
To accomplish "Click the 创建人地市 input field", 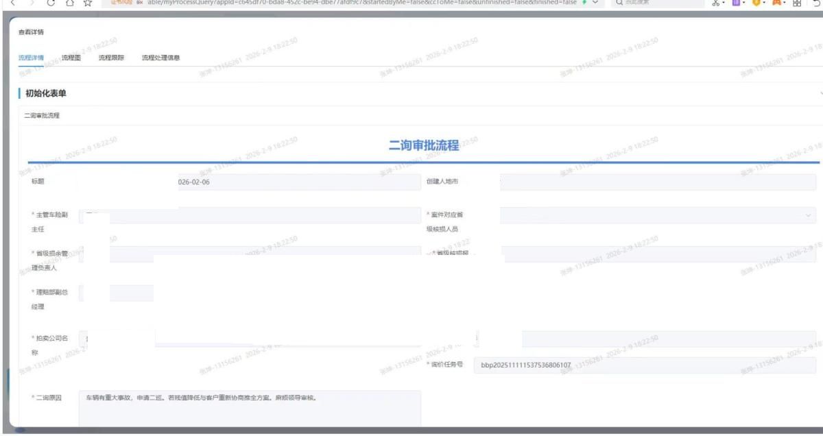I will [x=657, y=182].
